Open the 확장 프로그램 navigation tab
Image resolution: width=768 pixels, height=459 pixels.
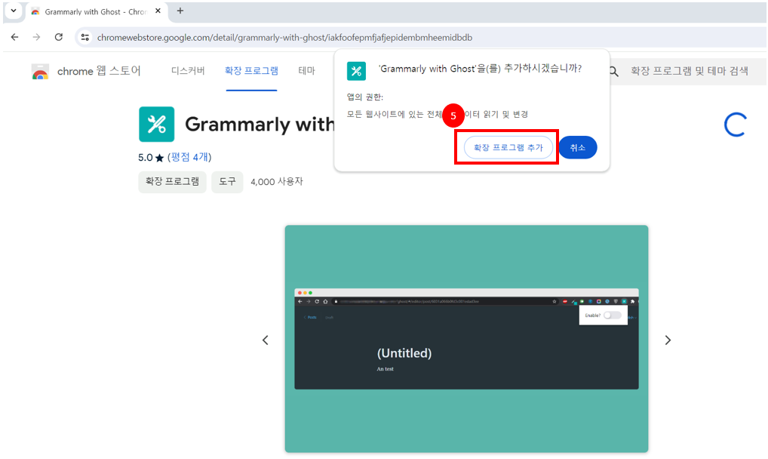251,71
